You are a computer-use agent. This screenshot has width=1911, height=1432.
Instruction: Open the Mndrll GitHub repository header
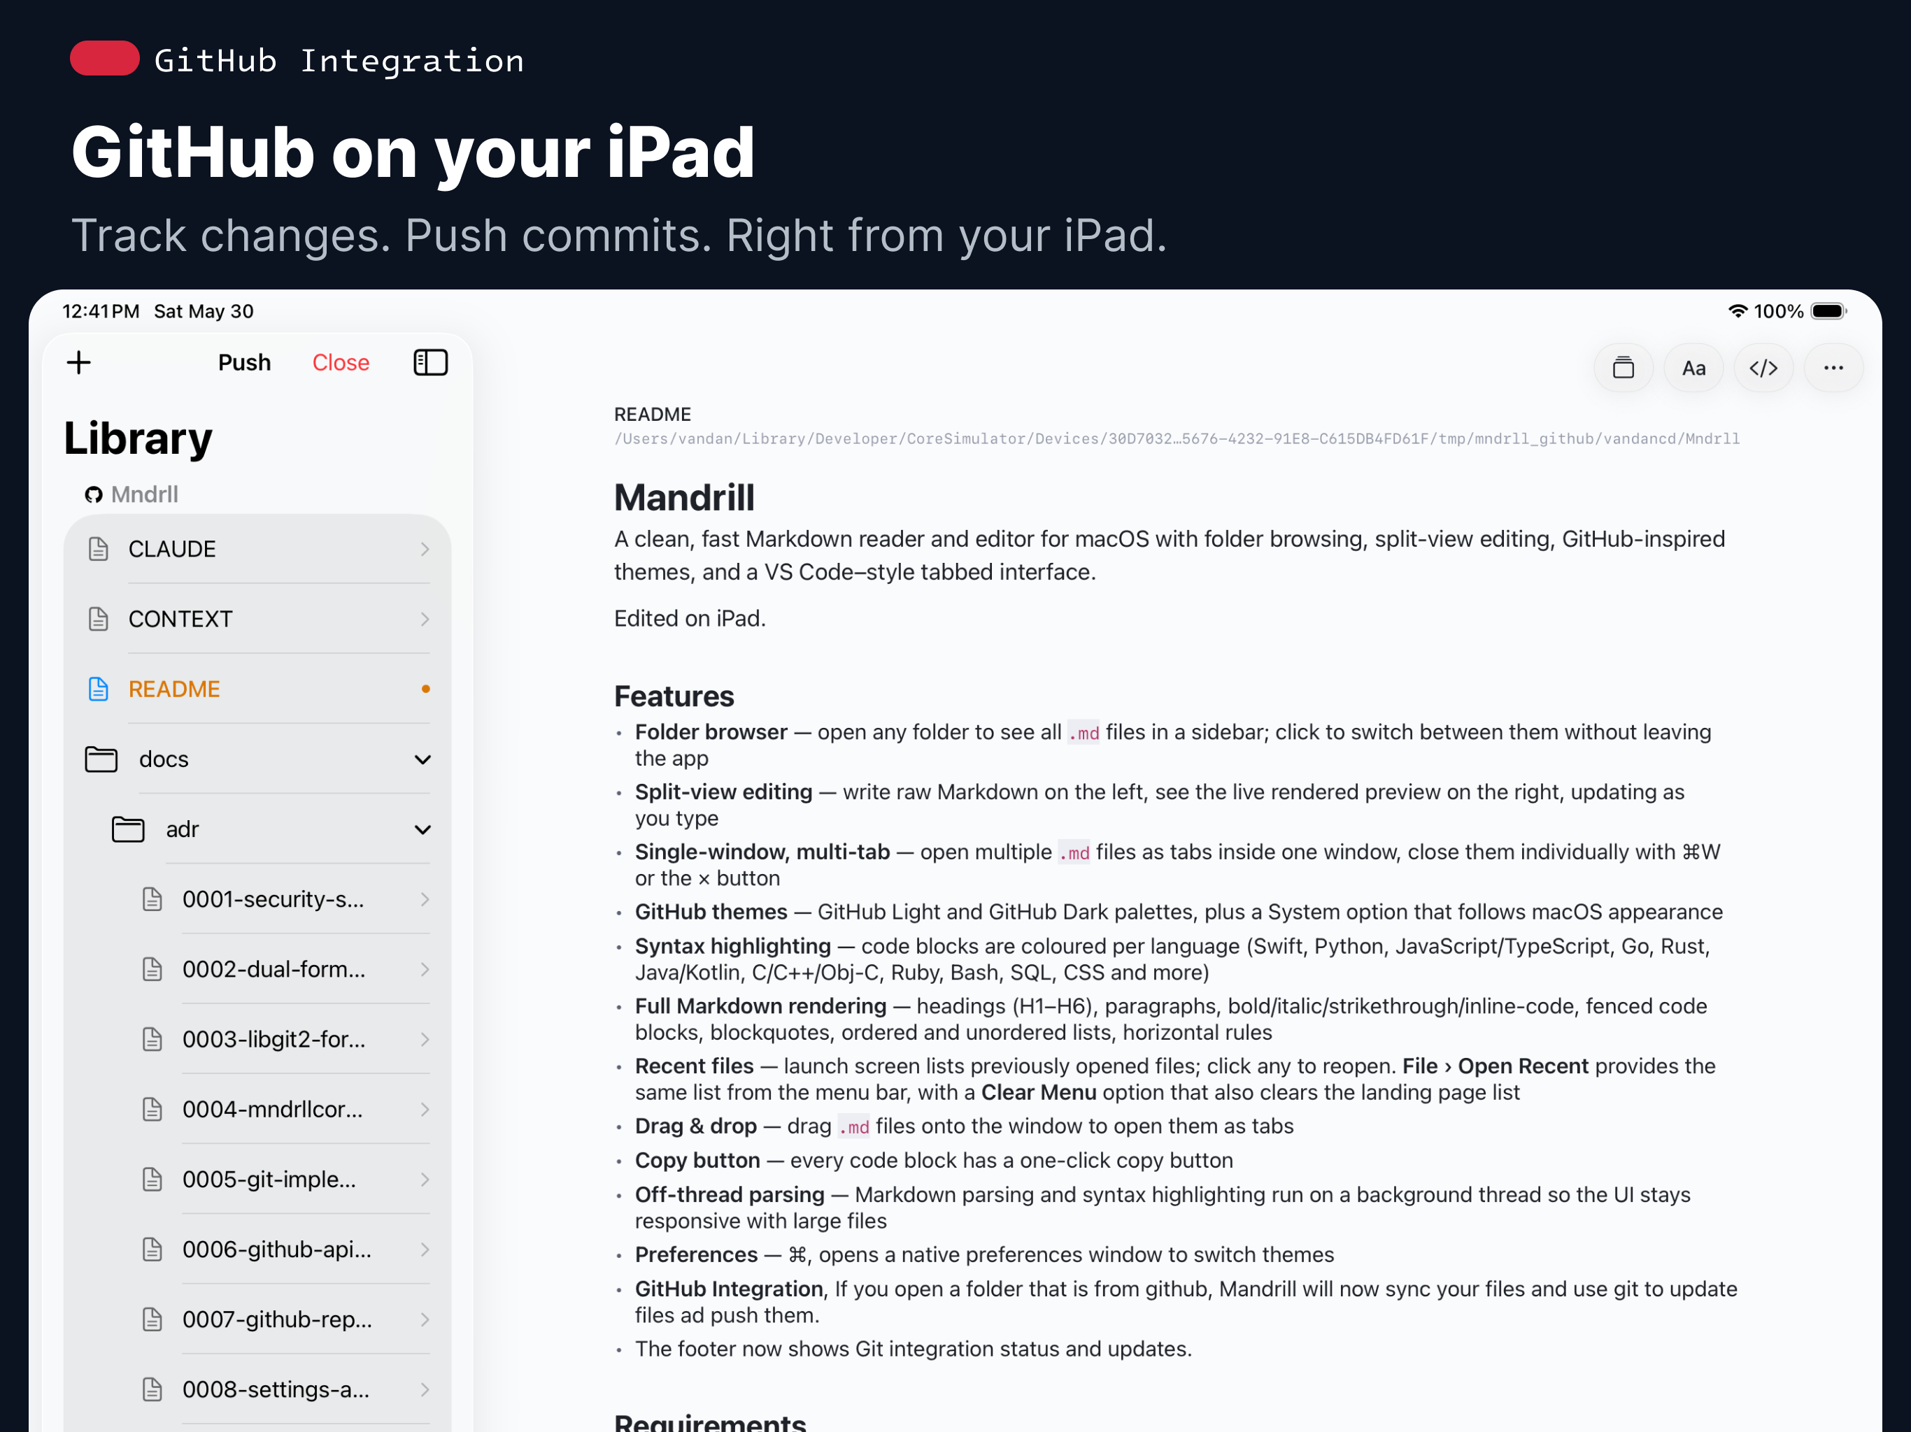point(132,494)
